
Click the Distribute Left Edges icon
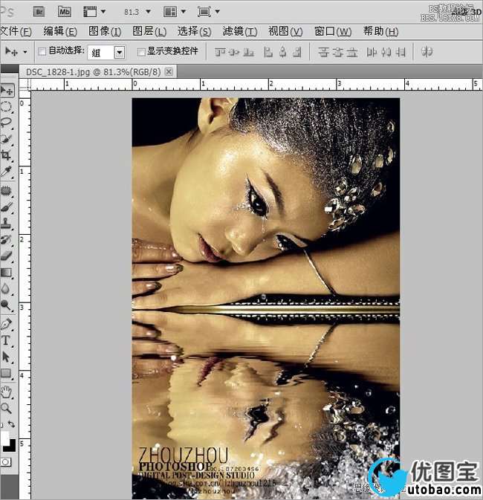tap(372, 52)
